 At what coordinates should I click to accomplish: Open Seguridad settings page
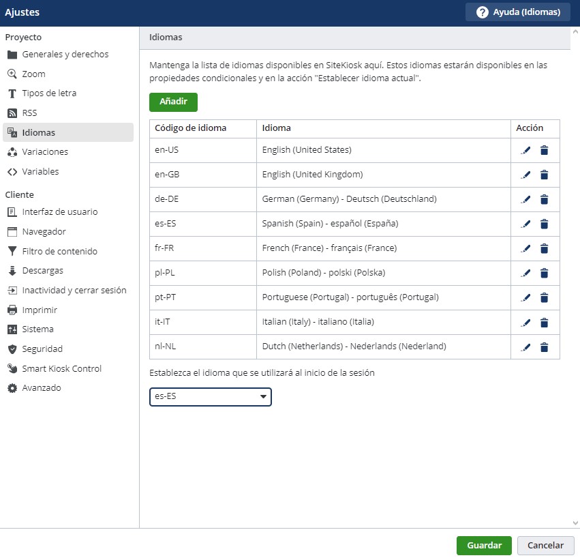click(42, 349)
